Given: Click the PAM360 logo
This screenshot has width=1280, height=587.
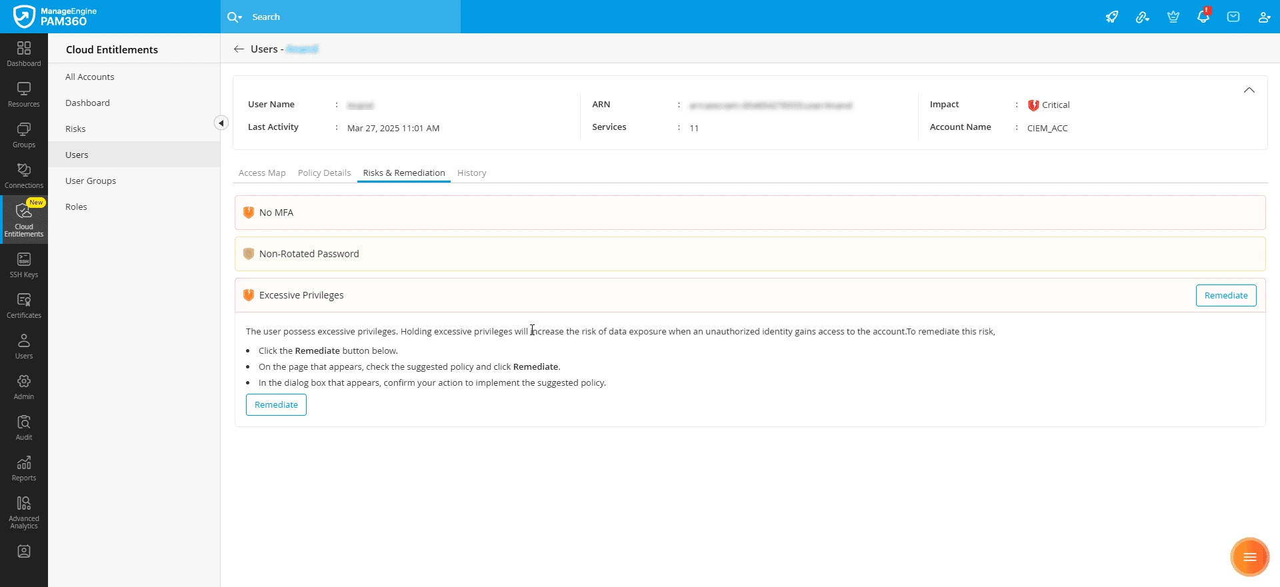Looking at the screenshot, I should point(55,17).
